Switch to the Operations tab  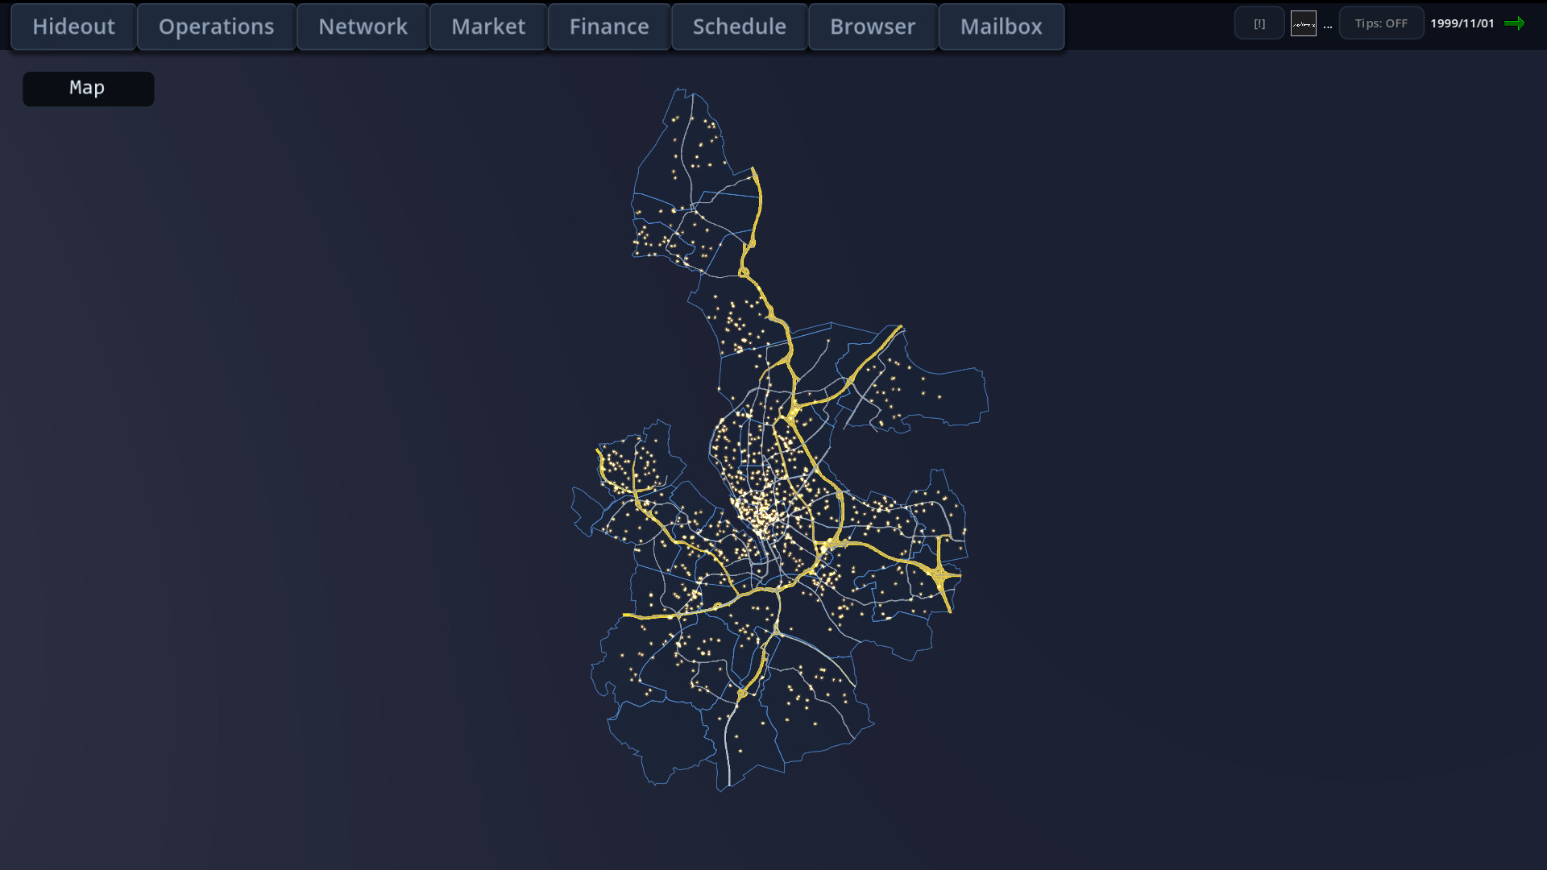pos(216,27)
